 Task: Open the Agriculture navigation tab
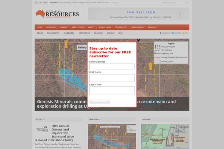click(x=78, y=27)
